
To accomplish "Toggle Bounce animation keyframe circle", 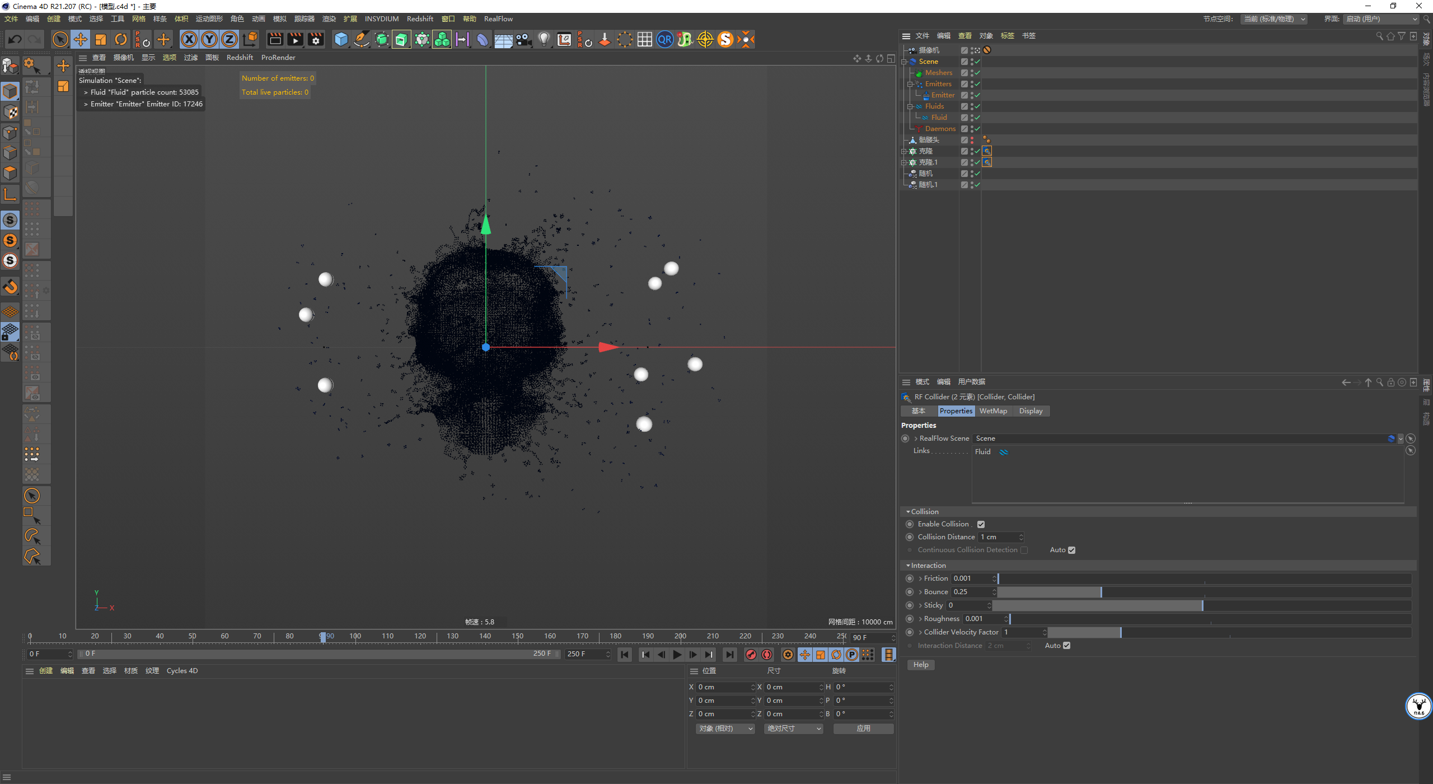I will click(910, 592).
